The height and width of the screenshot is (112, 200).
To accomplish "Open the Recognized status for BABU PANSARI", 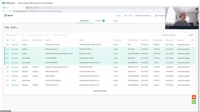I will click(x=15, y=76).
